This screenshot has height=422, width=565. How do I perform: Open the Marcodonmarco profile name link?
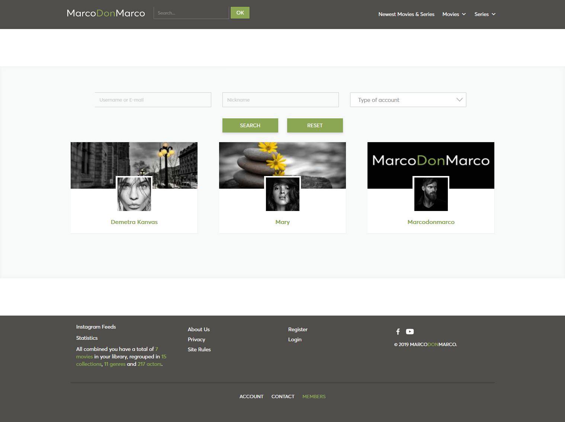pos(431,222)
